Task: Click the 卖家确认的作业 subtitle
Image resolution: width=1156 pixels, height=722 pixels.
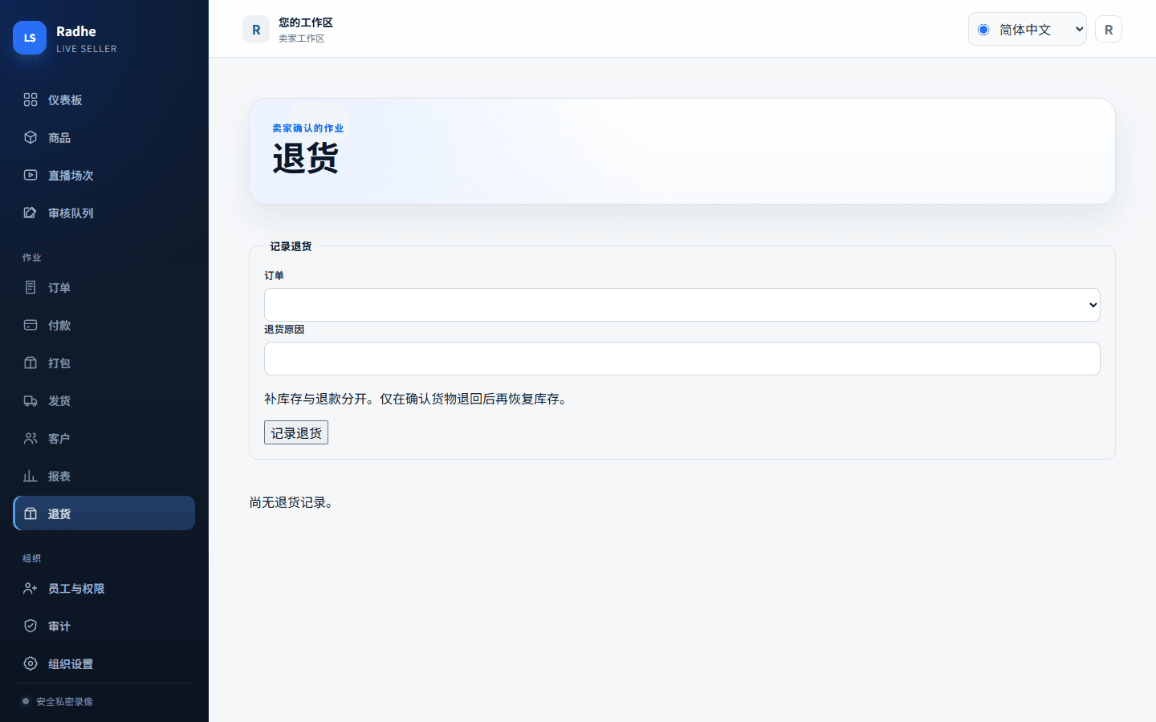Action: pos(307,128)
